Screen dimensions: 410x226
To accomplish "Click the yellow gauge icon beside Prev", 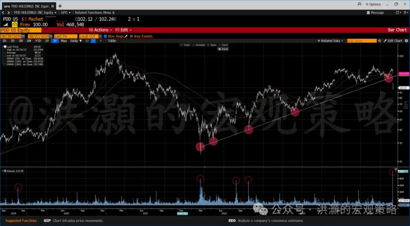I will [15, 25].
